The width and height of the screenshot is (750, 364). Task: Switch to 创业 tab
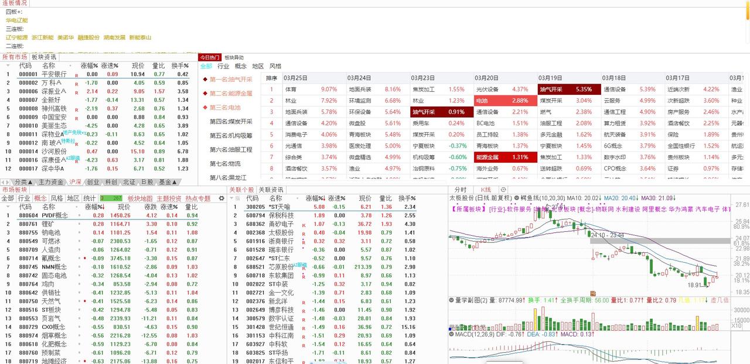click(x=93, y=182)
